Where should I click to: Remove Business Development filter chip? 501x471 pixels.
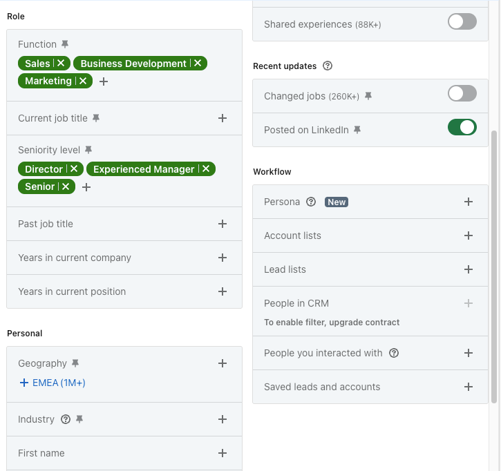pos(198,64)
